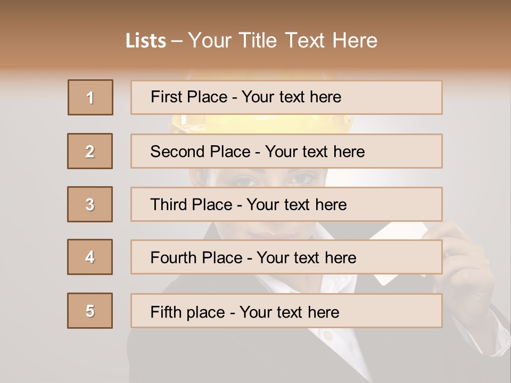Click the number 5 list marker
Viewport: 511px width, 383px height.
90,311
